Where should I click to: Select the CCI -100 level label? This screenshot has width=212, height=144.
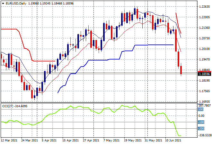point(201,122)
